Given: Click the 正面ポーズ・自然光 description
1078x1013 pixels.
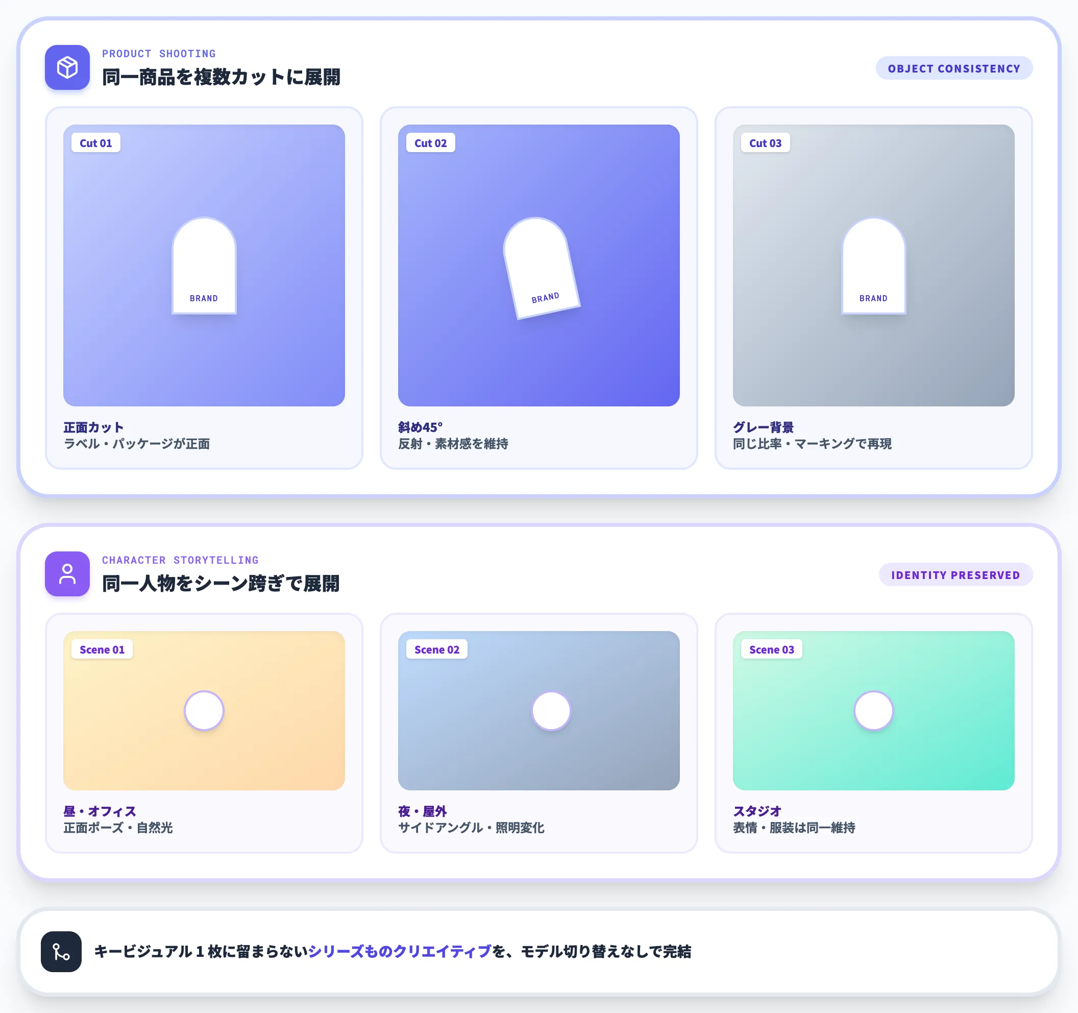Looking at the screenshot, I should (118, 828).
